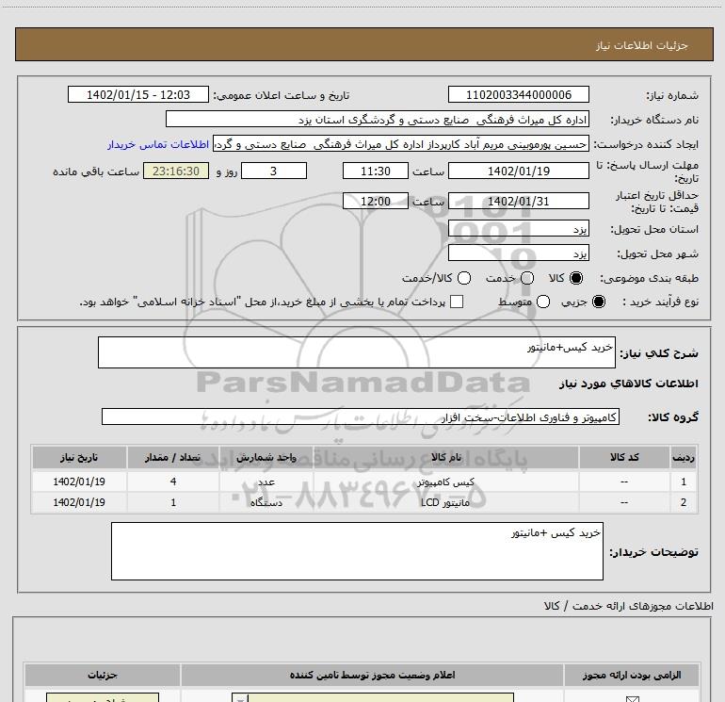Click the buyer notes text area
The height and width of the screenshot is (702, 725).
point(357,551)
